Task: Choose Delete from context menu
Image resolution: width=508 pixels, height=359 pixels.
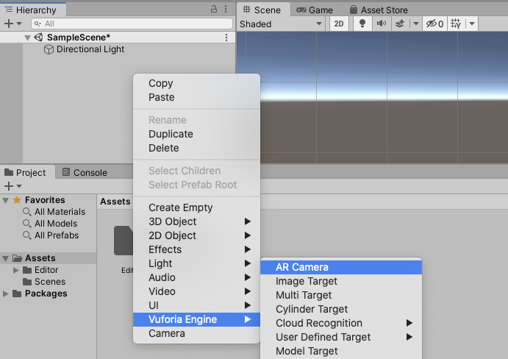Action: [196, 148]
